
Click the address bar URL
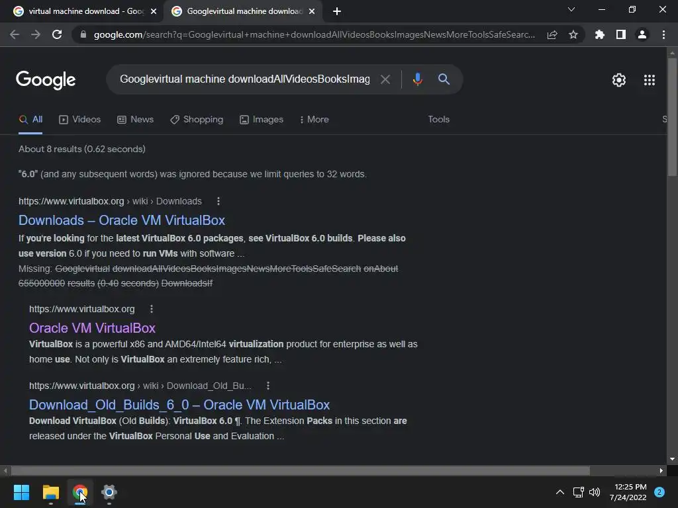coord(314,34)
